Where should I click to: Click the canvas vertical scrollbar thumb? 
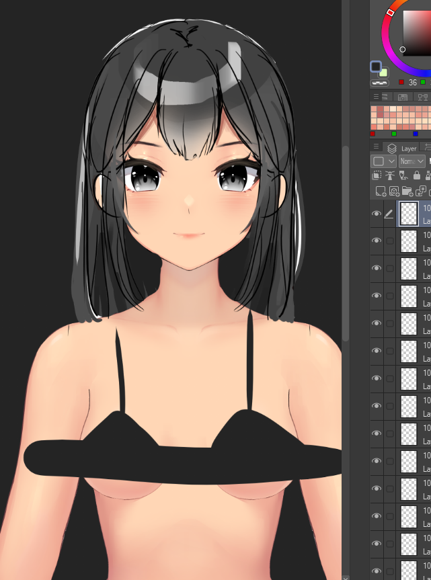tap(346, 243)
